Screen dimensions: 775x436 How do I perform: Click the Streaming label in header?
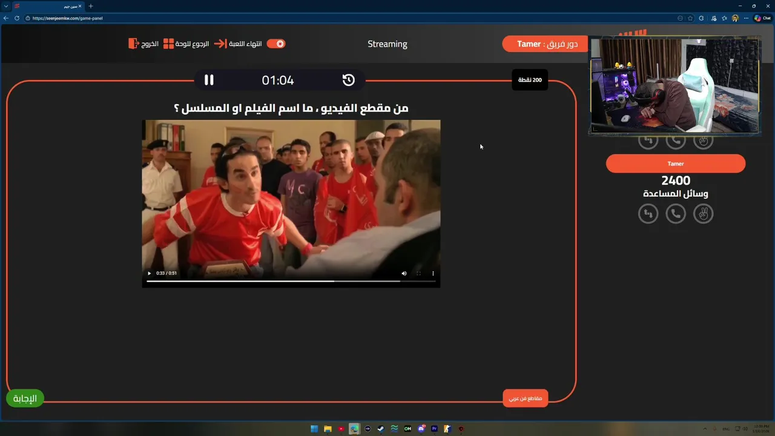click(x=387, y=44)
